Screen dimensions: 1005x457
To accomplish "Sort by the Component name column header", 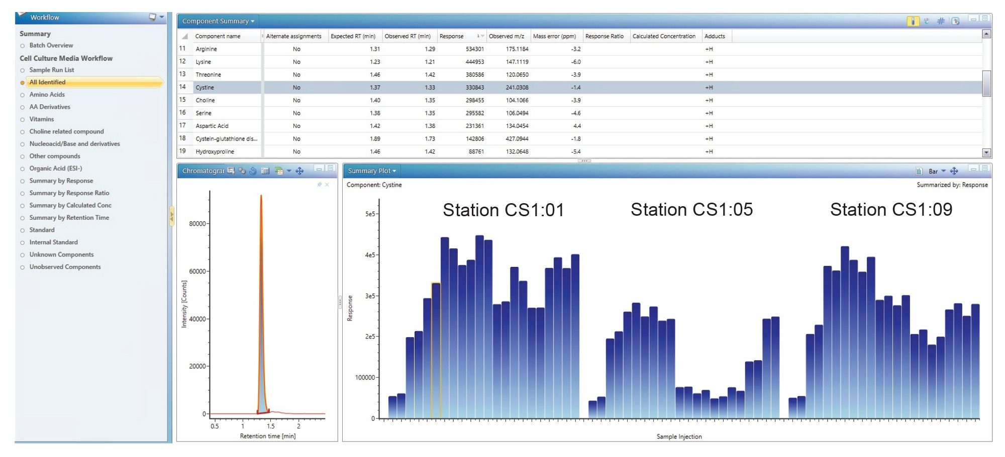I will [227, 36].
